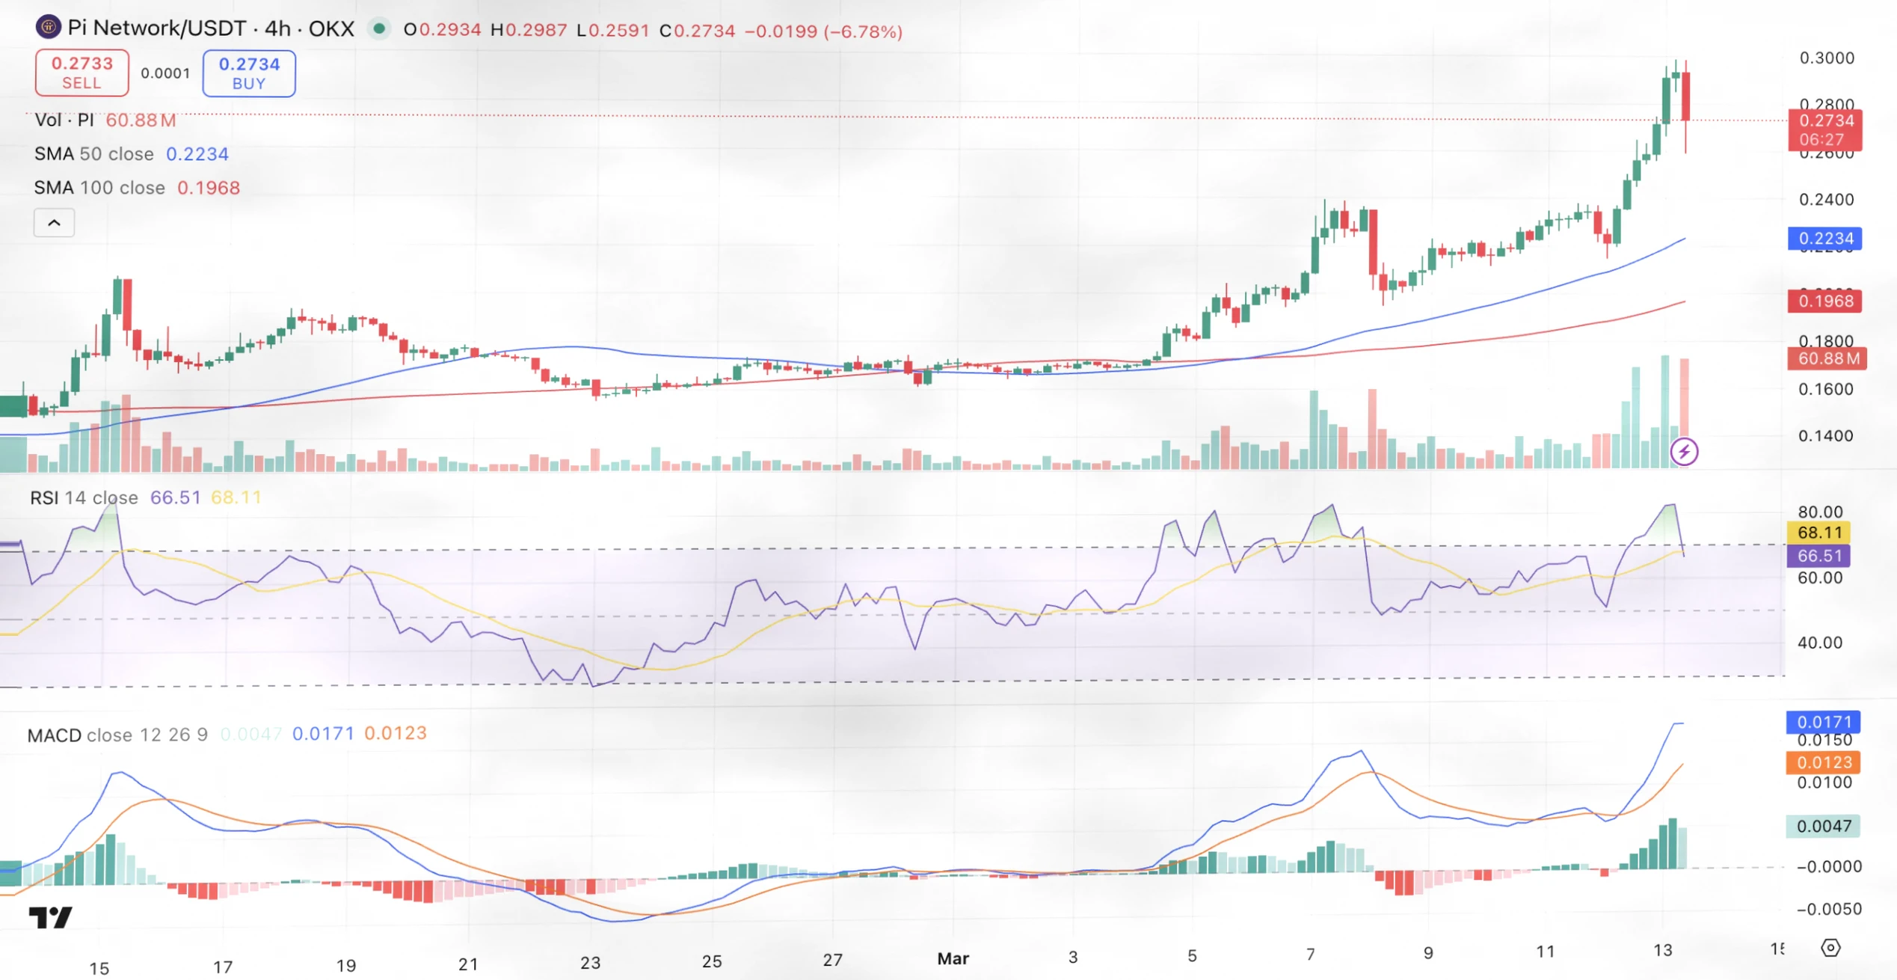The image size is (1897, 980).
Task: Click the yellow 68.11 RSI axis tag
Action: tap(1818, 533)
